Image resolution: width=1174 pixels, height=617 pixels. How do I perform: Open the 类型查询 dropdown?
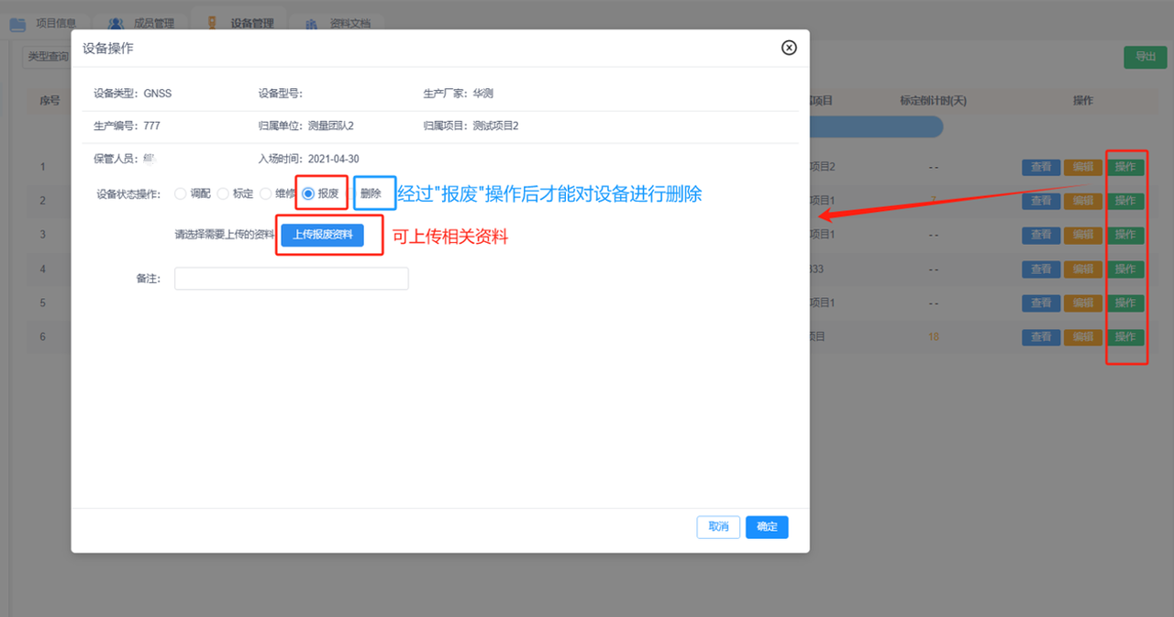47,57
